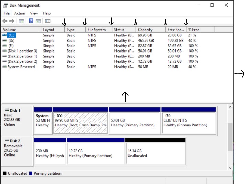Click the Disk Management title bar icon
The height and width of the screenshot is (184, 245).
pyautogui.click(x=5, y=5)
